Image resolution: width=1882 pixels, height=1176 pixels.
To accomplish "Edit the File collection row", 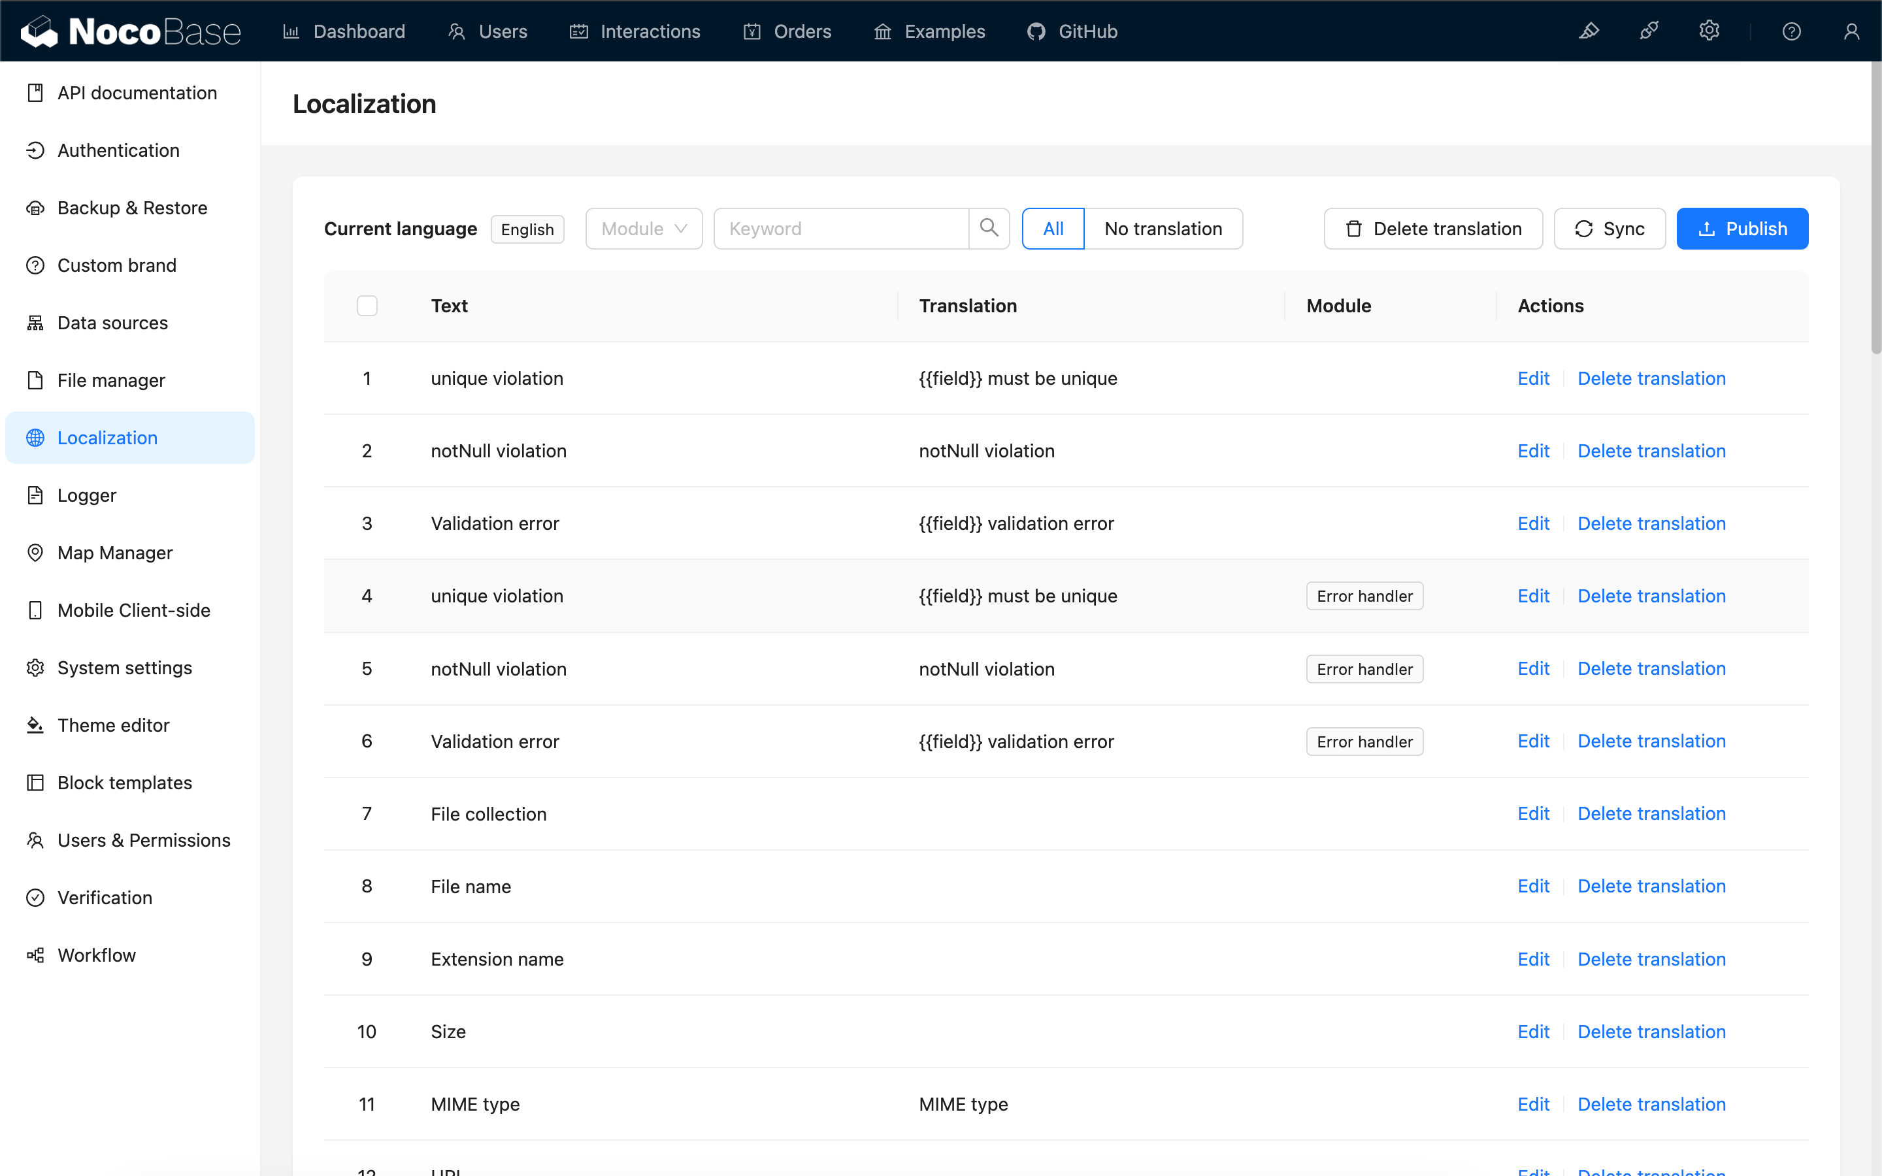I will coord(1533,813).
